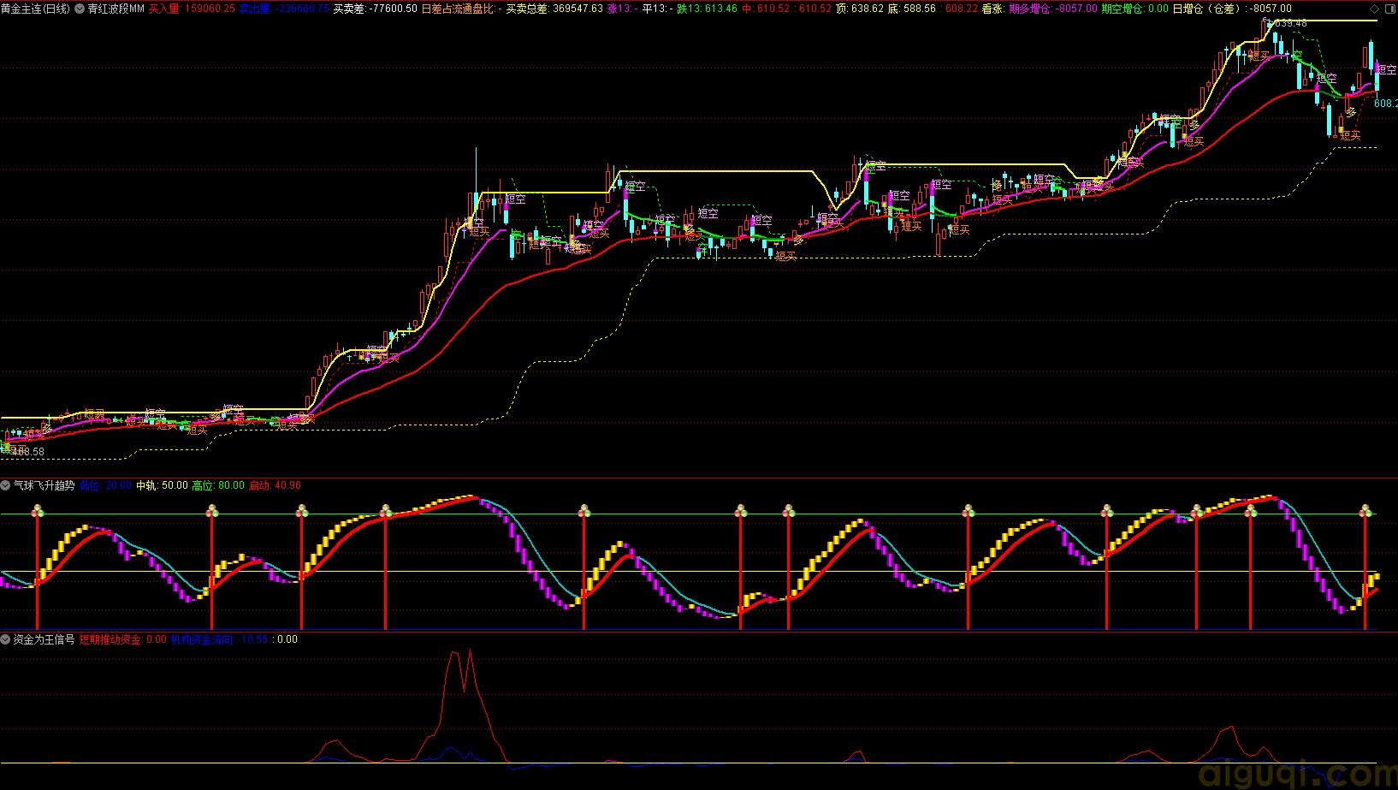Click the 涨13 label
Viewport: 1398px width, 790px height.
point(621,9)
